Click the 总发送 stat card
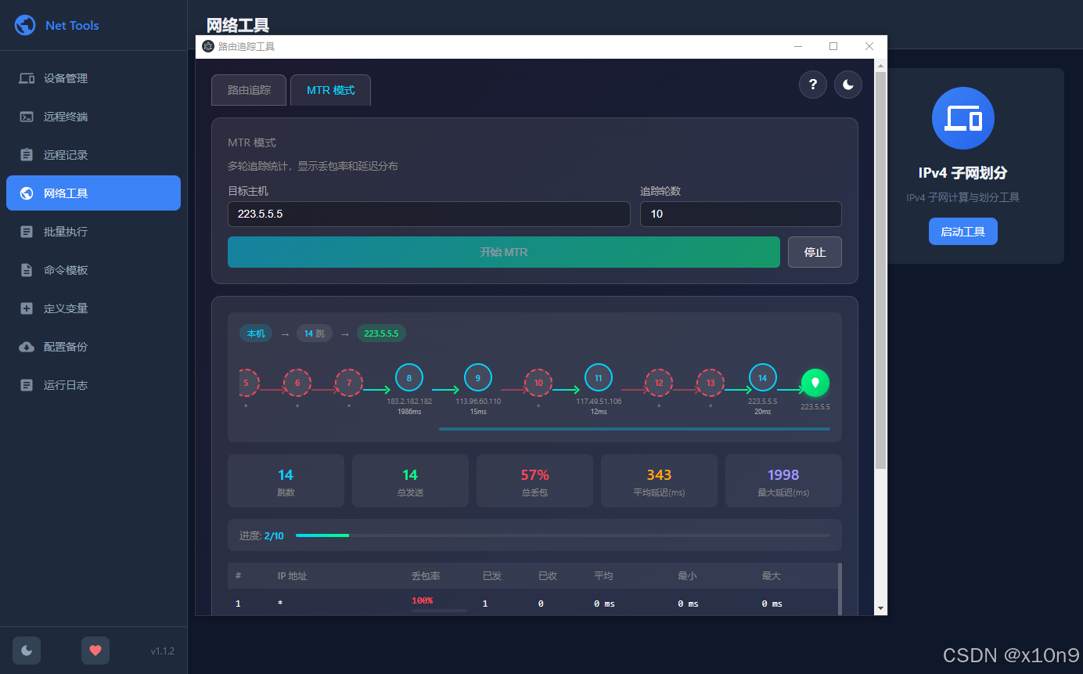1083x674 pixels. [x=410, y=481]
